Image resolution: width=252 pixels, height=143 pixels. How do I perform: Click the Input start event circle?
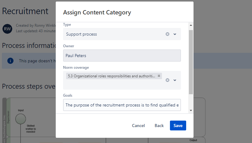click(x=21, y=118)
